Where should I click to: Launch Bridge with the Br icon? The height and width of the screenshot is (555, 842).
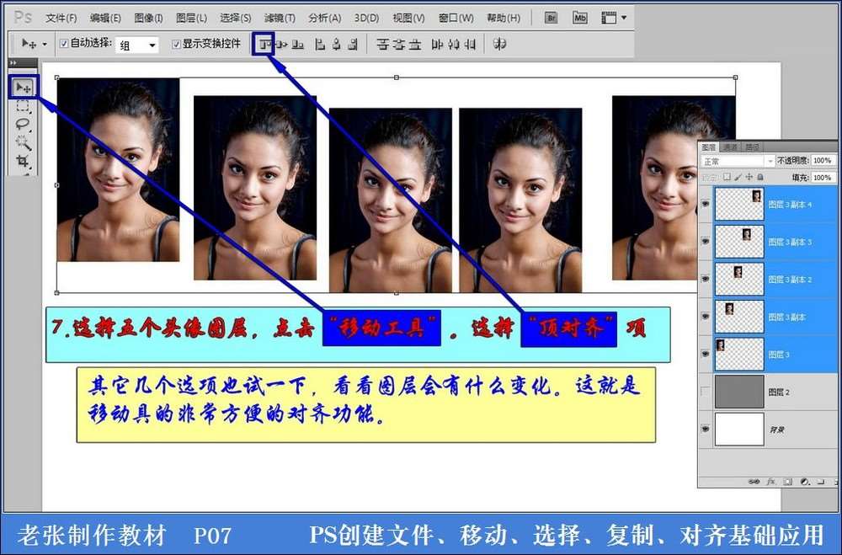click(x=551, y=18)
